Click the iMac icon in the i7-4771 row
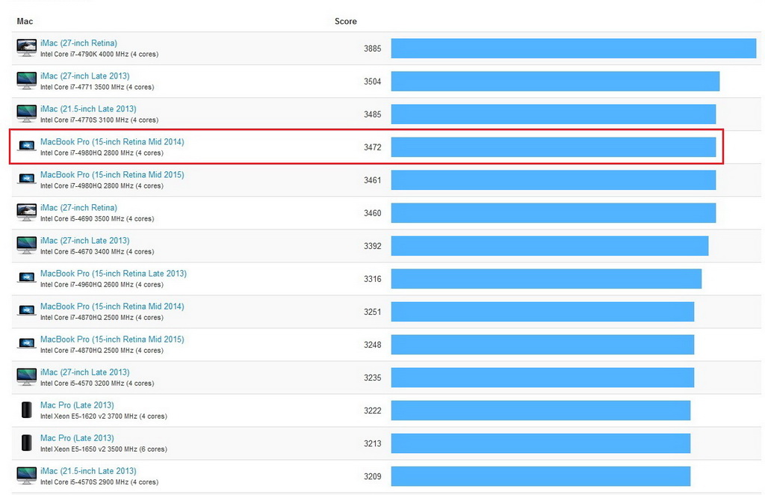Image resolution: width=765 pixels, height=495 pixels. [x=26, y=81]
